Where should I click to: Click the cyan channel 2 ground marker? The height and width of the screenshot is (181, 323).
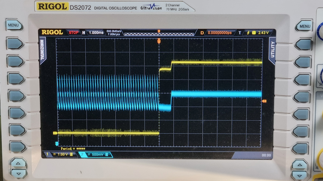[x=57, y=144]
